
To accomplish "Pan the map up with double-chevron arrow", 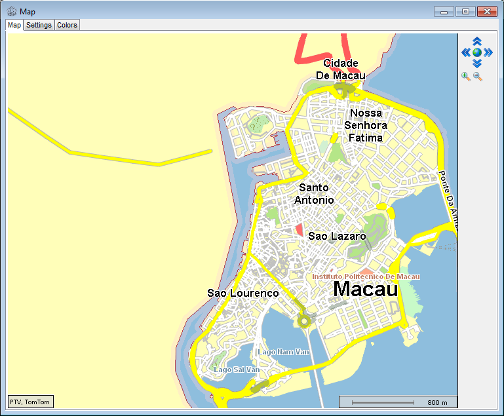I will 477,41.
